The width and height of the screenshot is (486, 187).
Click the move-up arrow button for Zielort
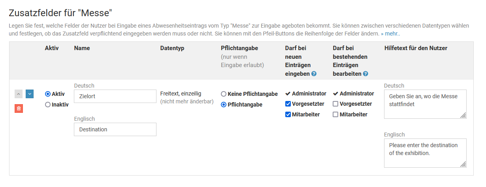[19, 94]
